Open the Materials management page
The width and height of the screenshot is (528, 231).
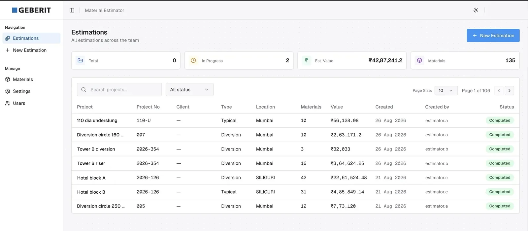31,79
